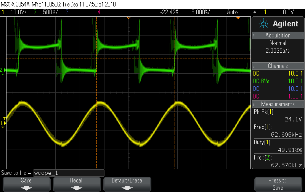Click the Save to file = label

pos(16,173)
